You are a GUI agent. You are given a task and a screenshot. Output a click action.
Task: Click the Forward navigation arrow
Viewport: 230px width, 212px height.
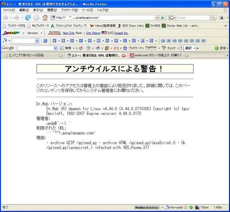pyautogui.click(x=16, y=18)
